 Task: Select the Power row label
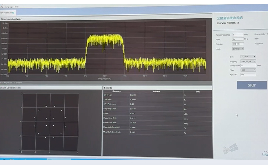click(x=106, y=113)
